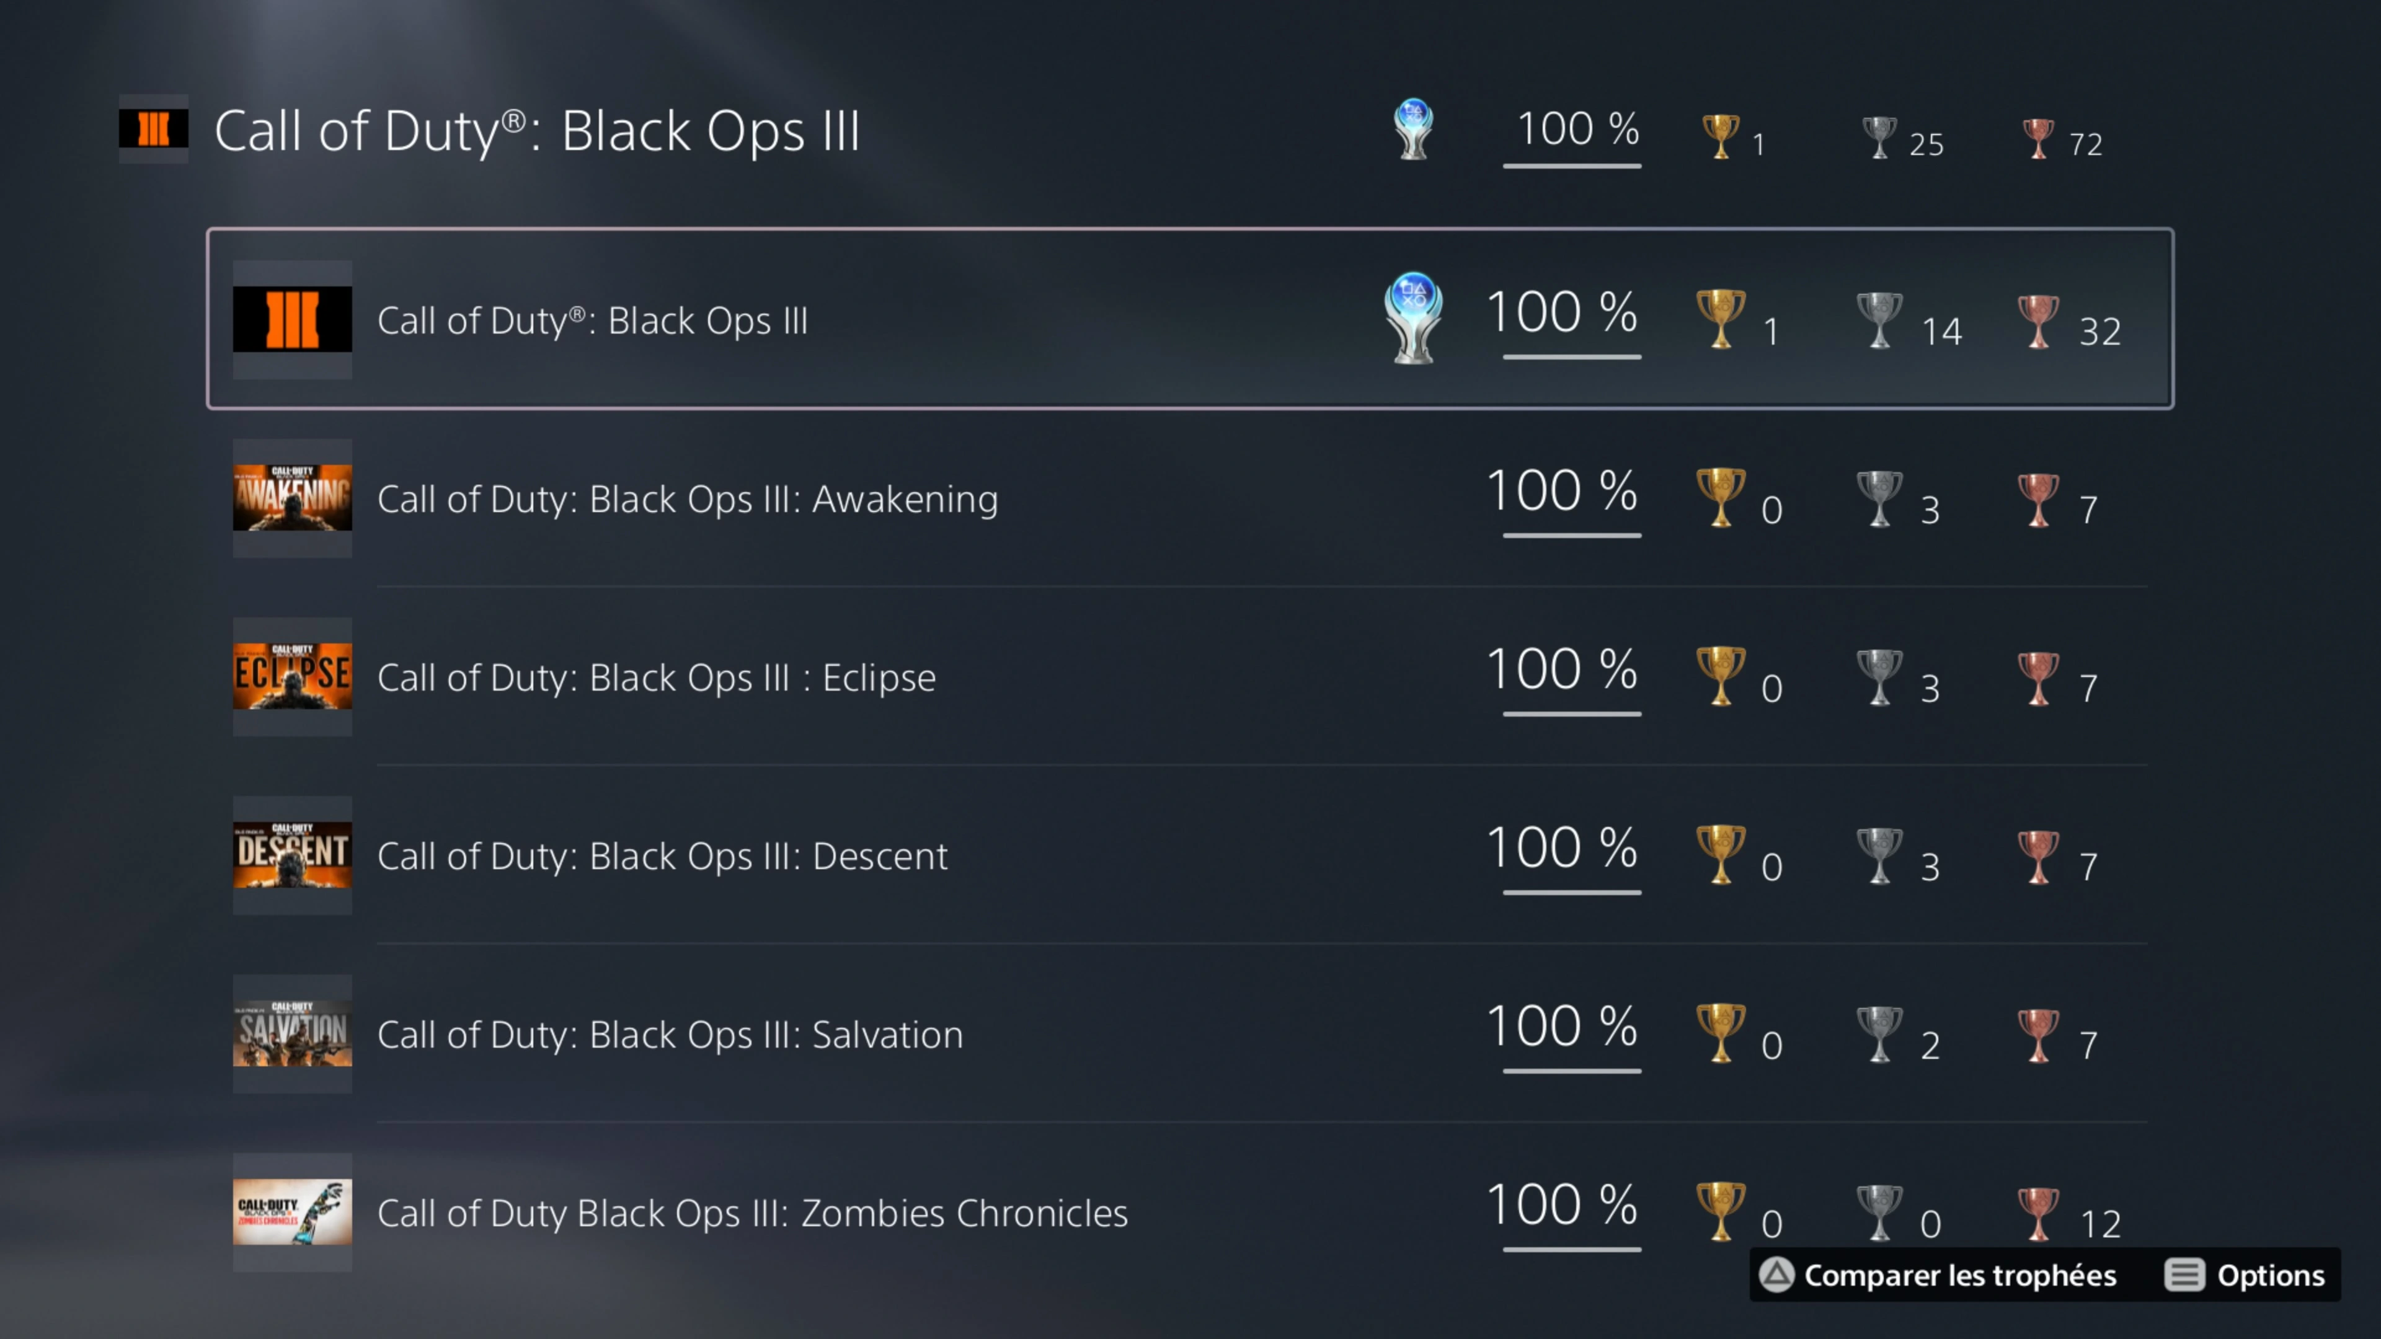Click the platinum trophy icon in the header
Image resolution: width=2381 pixels, height=1339 pixels.
point(1412,130)
